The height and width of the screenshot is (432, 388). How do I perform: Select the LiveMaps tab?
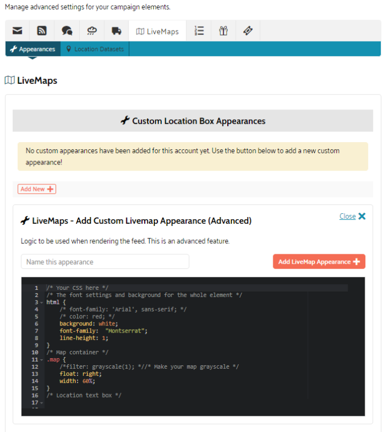[x=157, y=31]
